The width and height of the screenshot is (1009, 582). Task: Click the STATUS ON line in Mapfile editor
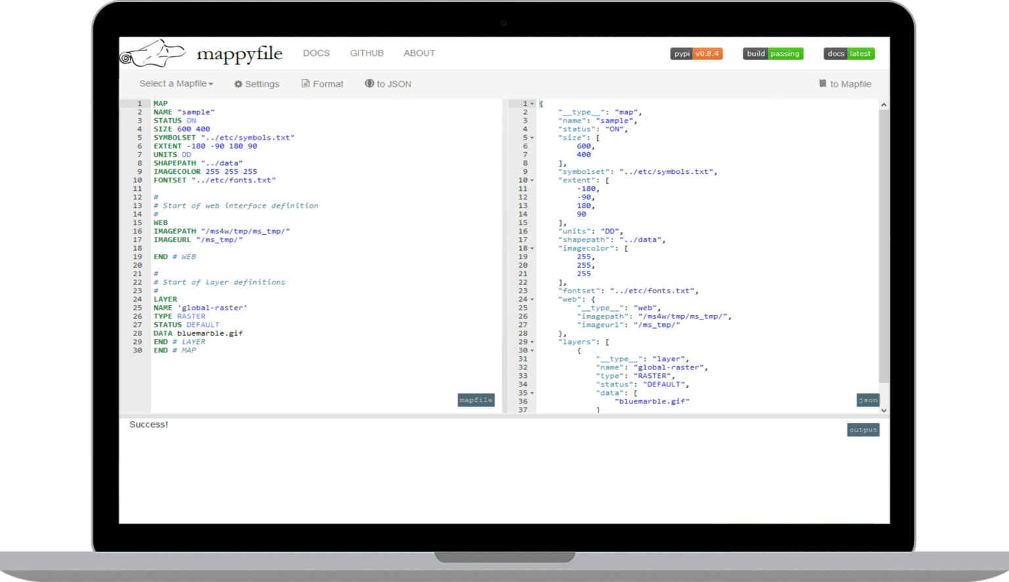coord(175,121)
